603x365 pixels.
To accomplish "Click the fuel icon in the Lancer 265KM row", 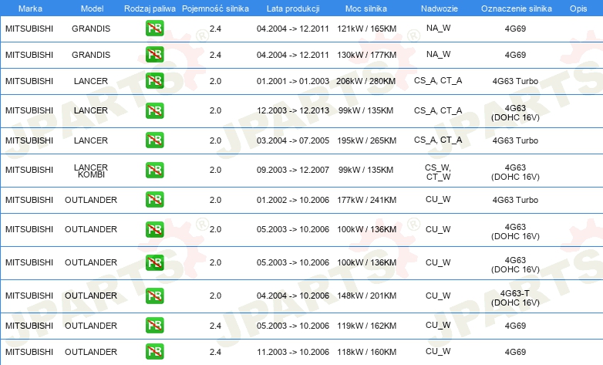I will (154, 140).
